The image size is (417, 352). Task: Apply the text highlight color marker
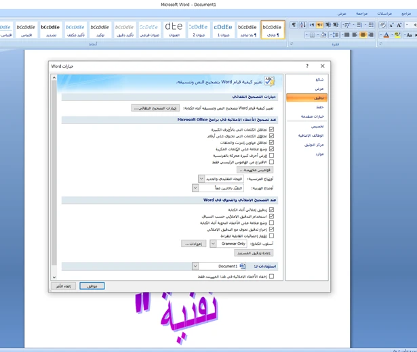tap(397, 35)
